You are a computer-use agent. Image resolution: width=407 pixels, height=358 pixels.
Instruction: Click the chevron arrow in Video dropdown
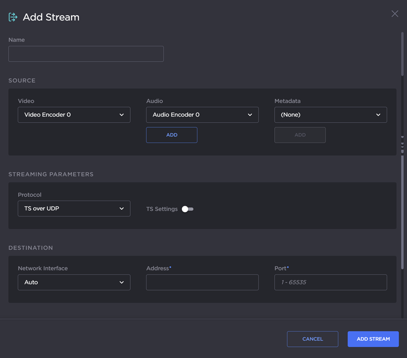(122, 115)
